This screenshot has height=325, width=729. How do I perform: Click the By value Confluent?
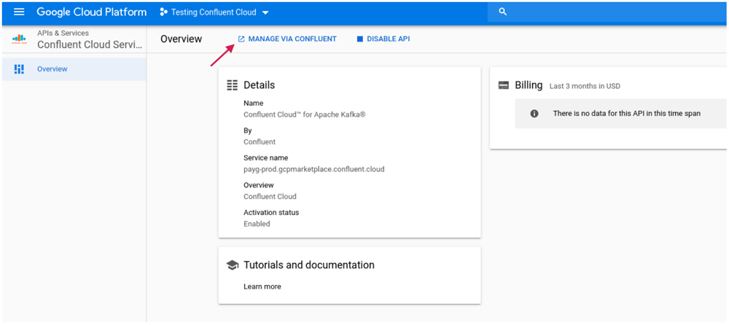click(x=260, y=141)
